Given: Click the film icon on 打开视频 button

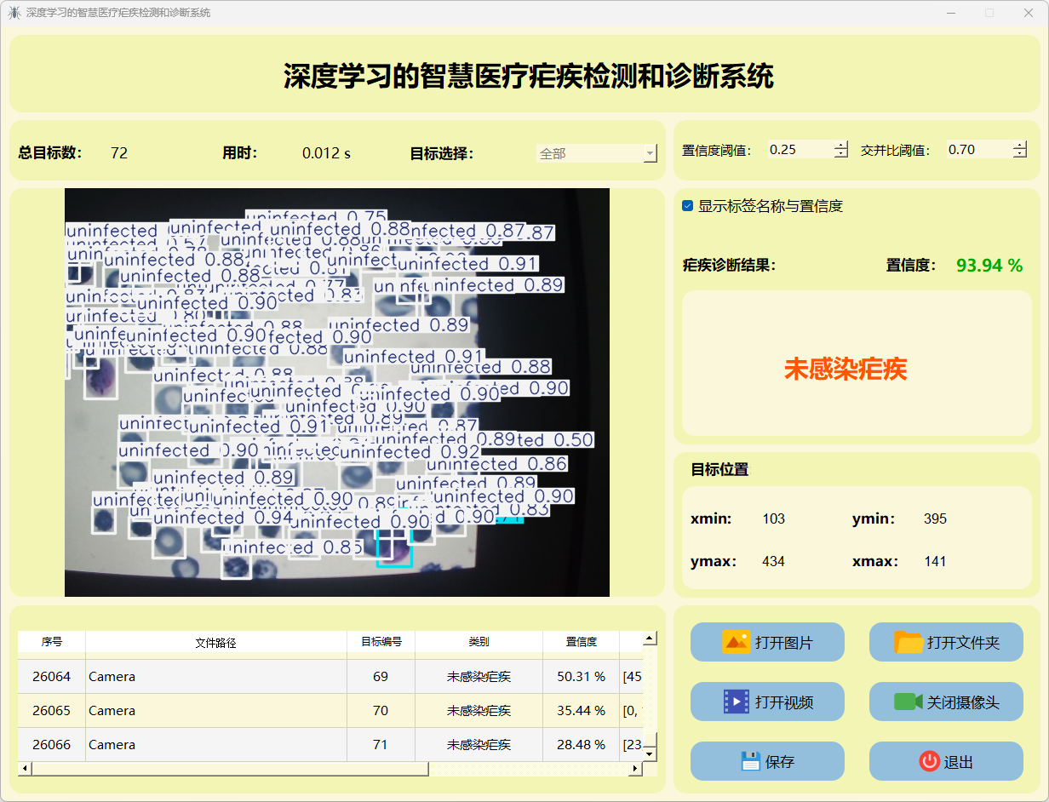Looking at the screenshot, I should [x=736, y=702].
